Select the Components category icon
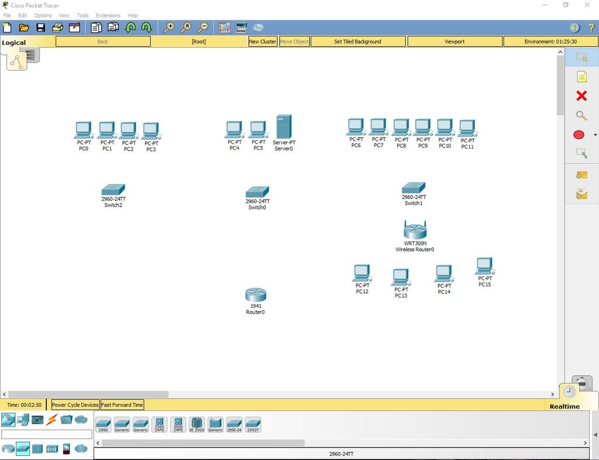The width and height of the screenshot is (599, 460). point(37,420)
